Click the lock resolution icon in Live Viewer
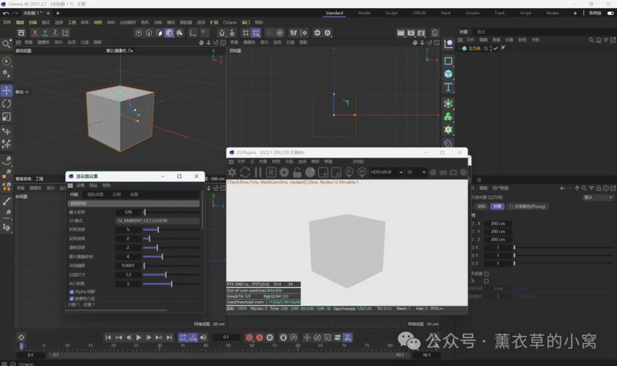617x366 pixels. pyautogui.click(x=297, y=172)
